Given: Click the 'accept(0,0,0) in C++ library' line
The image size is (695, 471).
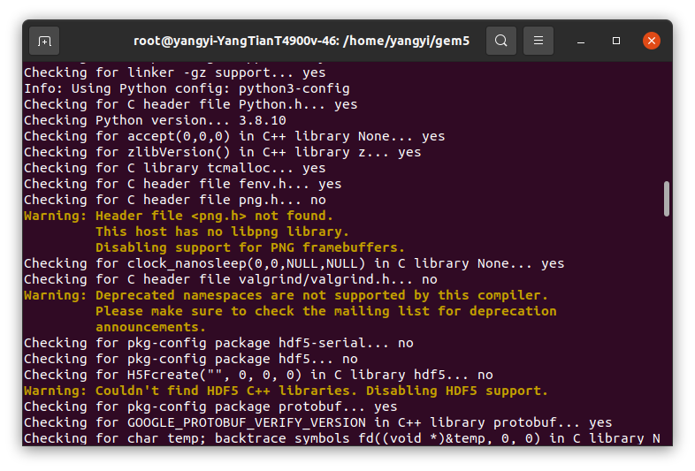Looking at the screenshot, I should 234,136.
